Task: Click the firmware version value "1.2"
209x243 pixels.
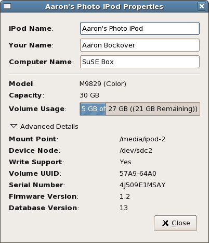Action: tap(125, 197)
